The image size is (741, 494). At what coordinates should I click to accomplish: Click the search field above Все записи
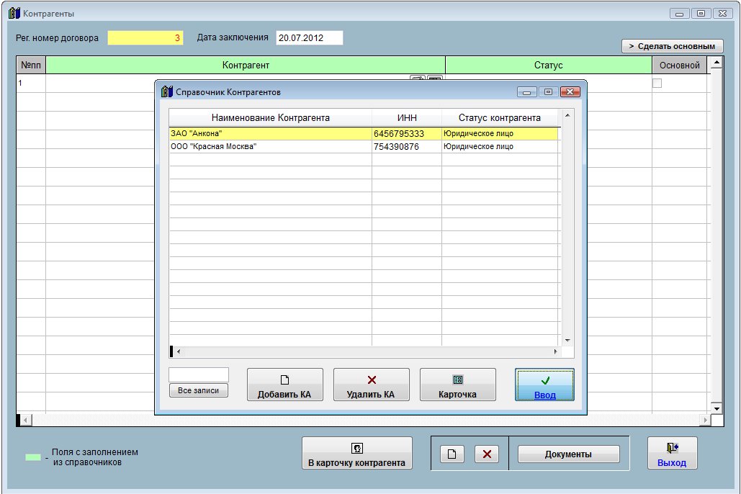[x=199, y=375]
